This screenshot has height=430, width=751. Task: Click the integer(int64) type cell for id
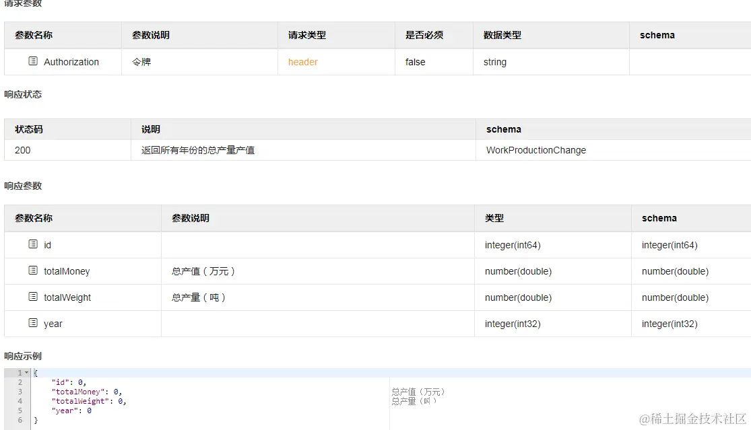(513, 245)
